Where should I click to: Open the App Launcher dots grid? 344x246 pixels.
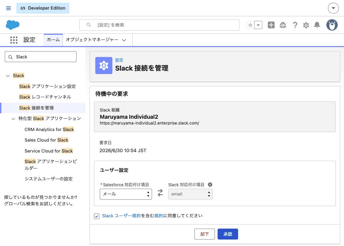[14, 40]
